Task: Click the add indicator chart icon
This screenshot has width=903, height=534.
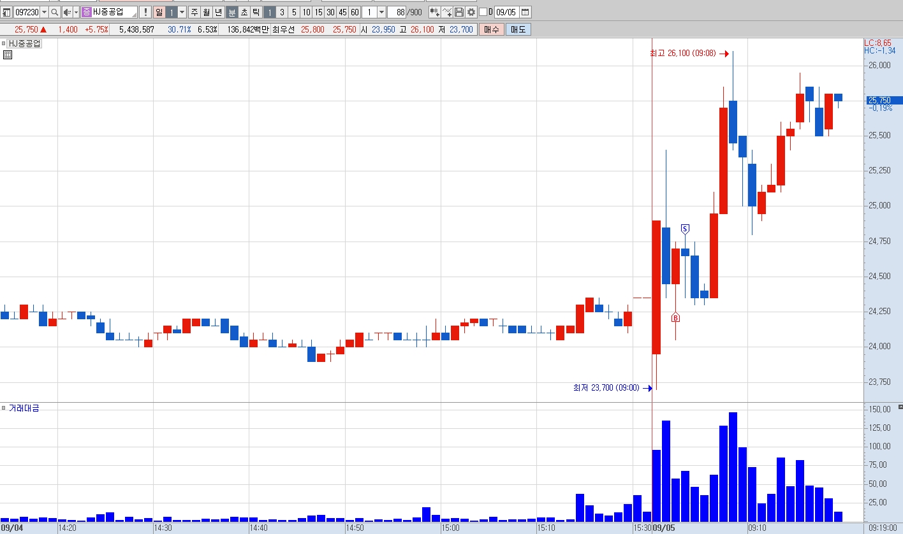Action: coord(447,12)
